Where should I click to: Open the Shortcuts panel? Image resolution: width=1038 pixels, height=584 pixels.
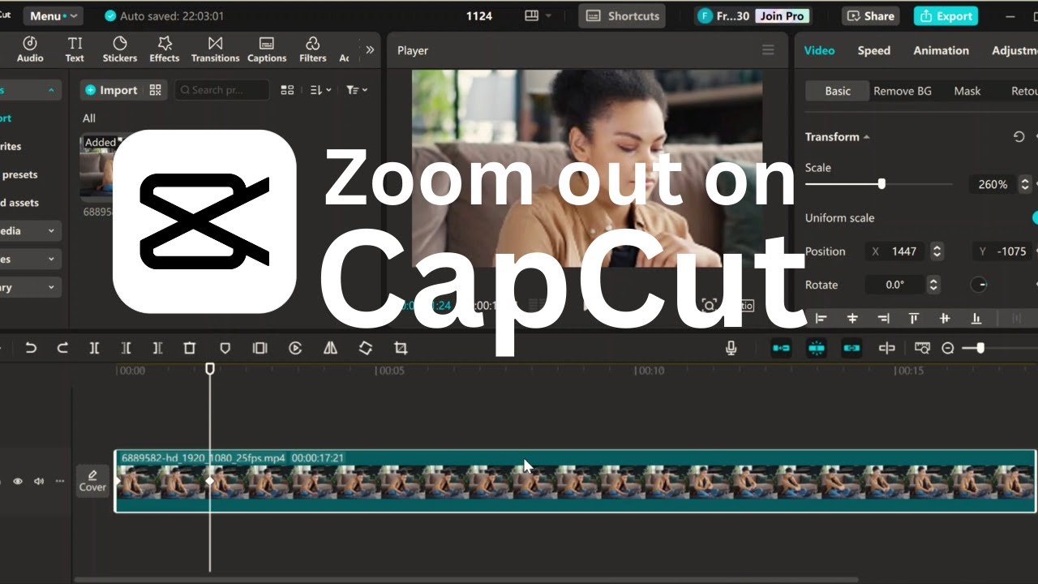point(622,15)
